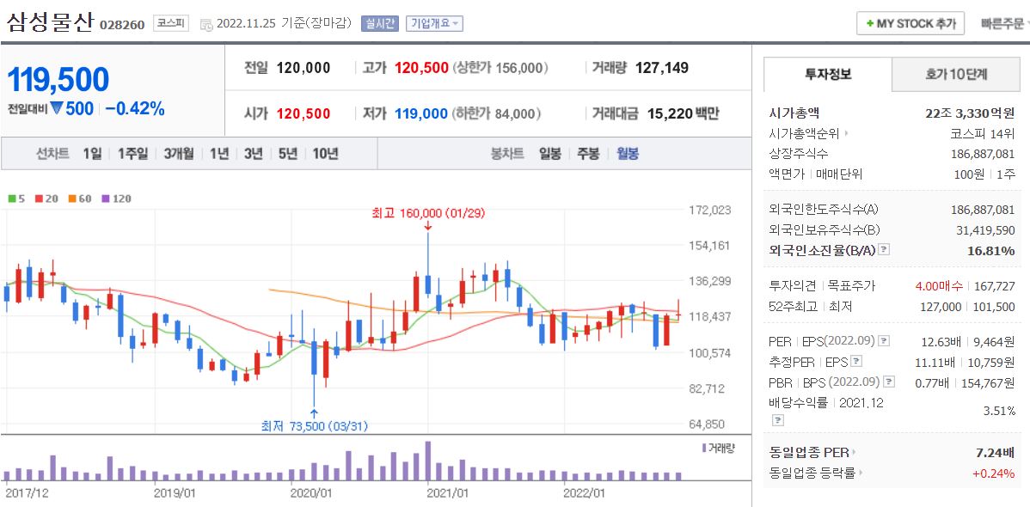Show the 월봉 monthly candle chart
The height and width of the screenshot is (507, 1030).
coord(628,154)
